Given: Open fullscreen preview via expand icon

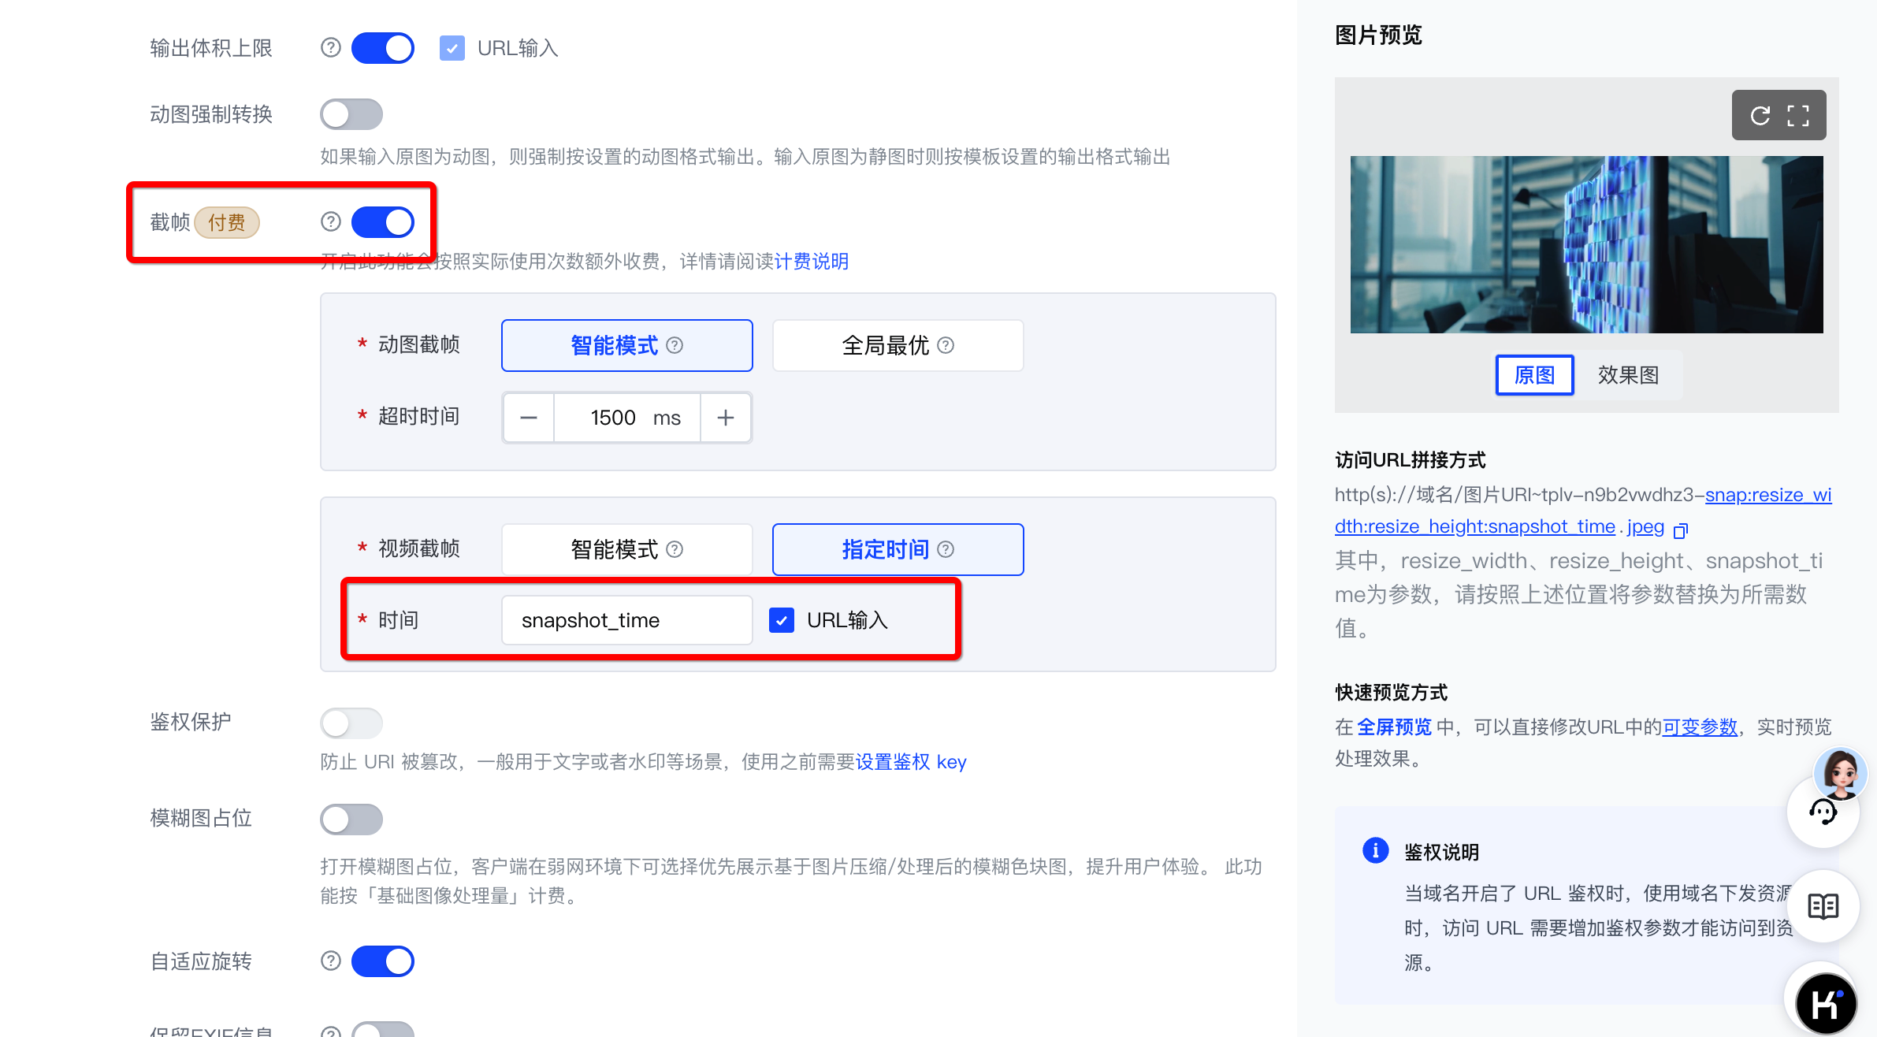Looking at the screenshot, I should (1798, 116).
